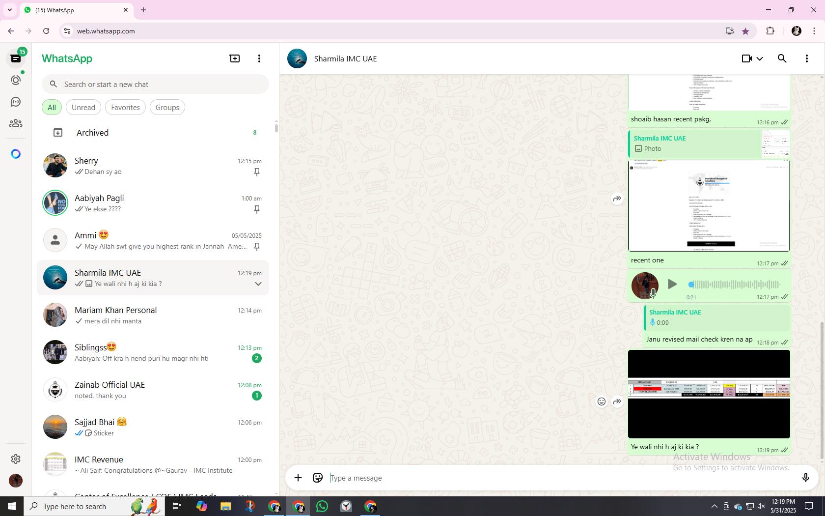Open the Zainab Official UAE chat
This screenshot has width=825, height=516.
(153, 390)
